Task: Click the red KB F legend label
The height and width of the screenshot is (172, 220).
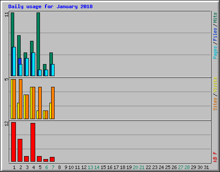Action: 215,157
